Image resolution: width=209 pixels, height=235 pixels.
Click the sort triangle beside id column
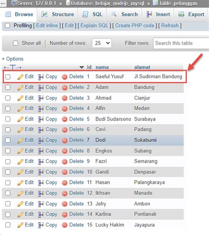82,67
